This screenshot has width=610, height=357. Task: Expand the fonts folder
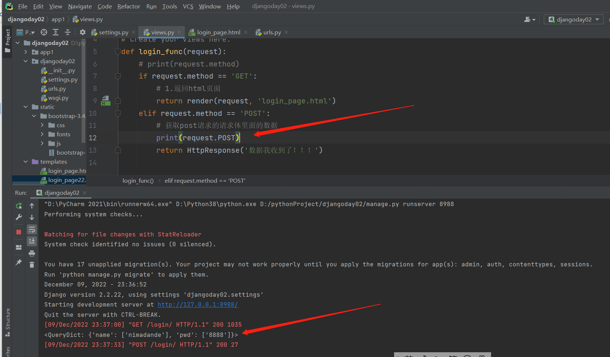pyautogui.click(x=42, y=134)
